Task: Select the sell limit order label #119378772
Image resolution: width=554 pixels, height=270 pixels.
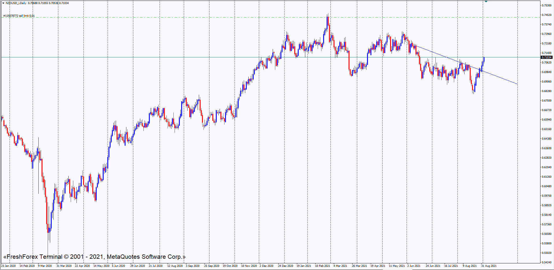Action: point(19,16)
